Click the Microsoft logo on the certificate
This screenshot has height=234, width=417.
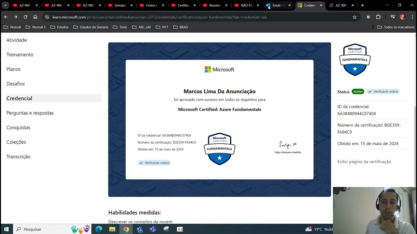pos(219,70)
